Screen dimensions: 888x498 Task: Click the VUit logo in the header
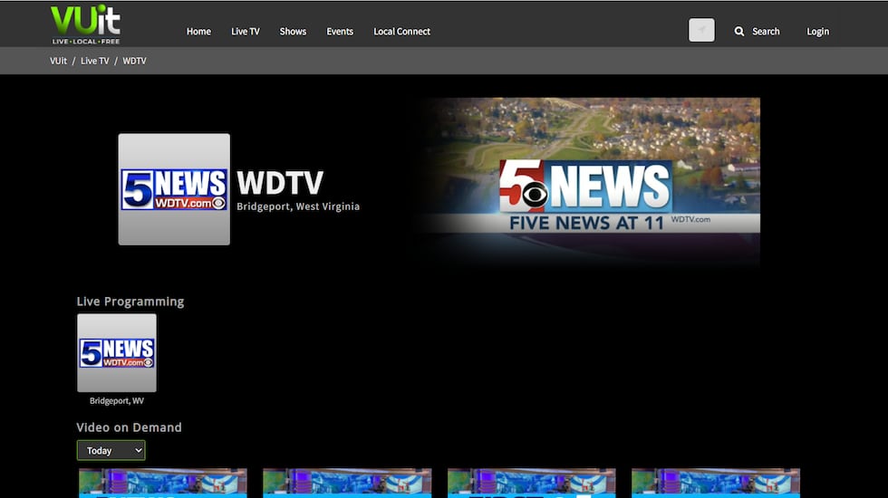tap(85, 24)
